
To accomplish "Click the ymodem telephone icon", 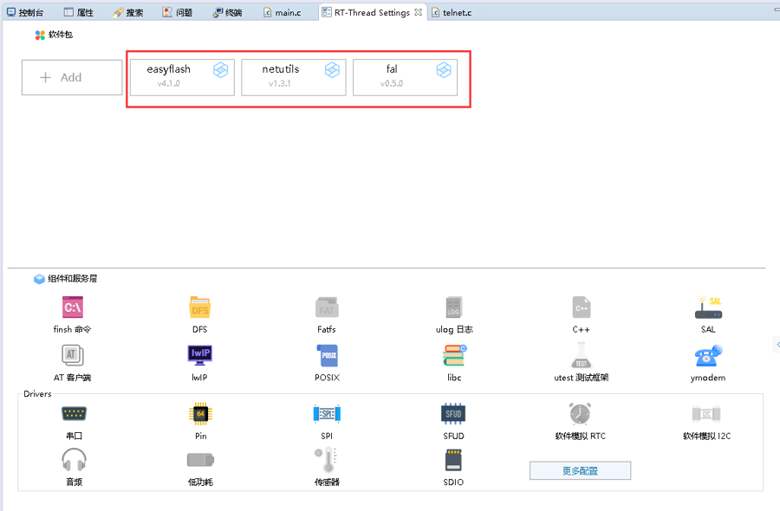I will (x=708, y=355).
